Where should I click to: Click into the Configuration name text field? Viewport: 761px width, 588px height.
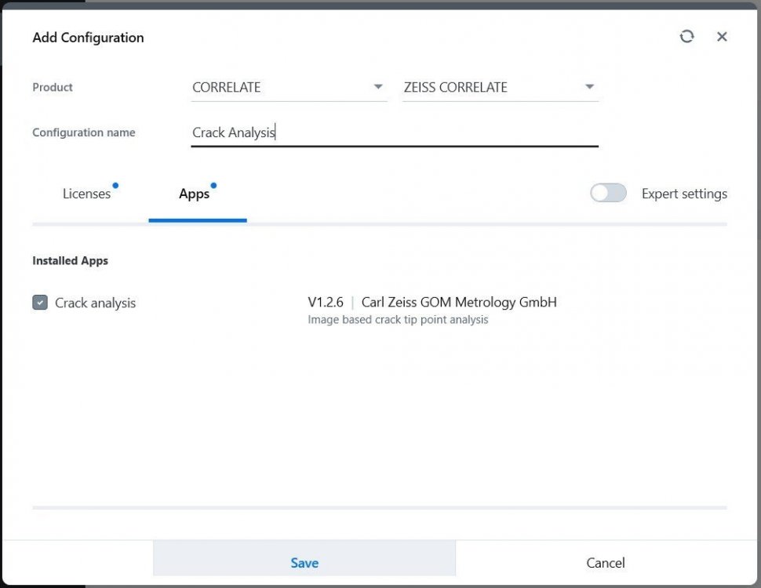394,132
